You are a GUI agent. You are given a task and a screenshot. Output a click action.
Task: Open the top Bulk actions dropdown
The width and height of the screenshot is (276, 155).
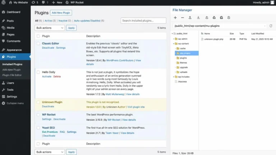click(50, 28)
